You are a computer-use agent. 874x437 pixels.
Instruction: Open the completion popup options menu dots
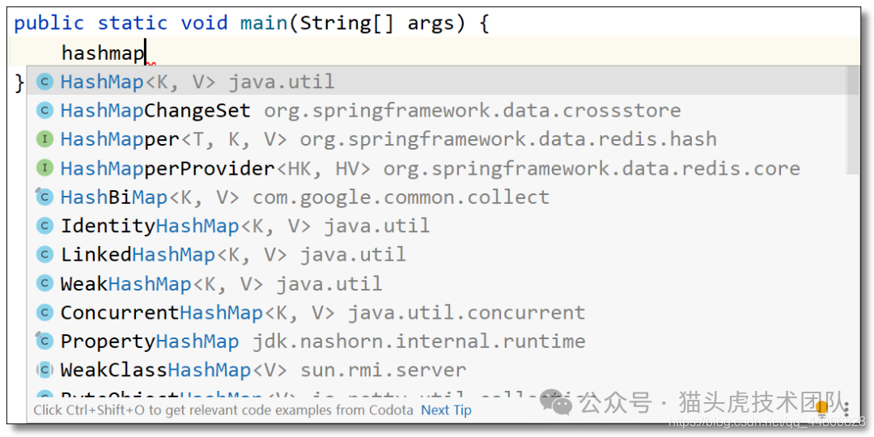click(x=846, y=409)
